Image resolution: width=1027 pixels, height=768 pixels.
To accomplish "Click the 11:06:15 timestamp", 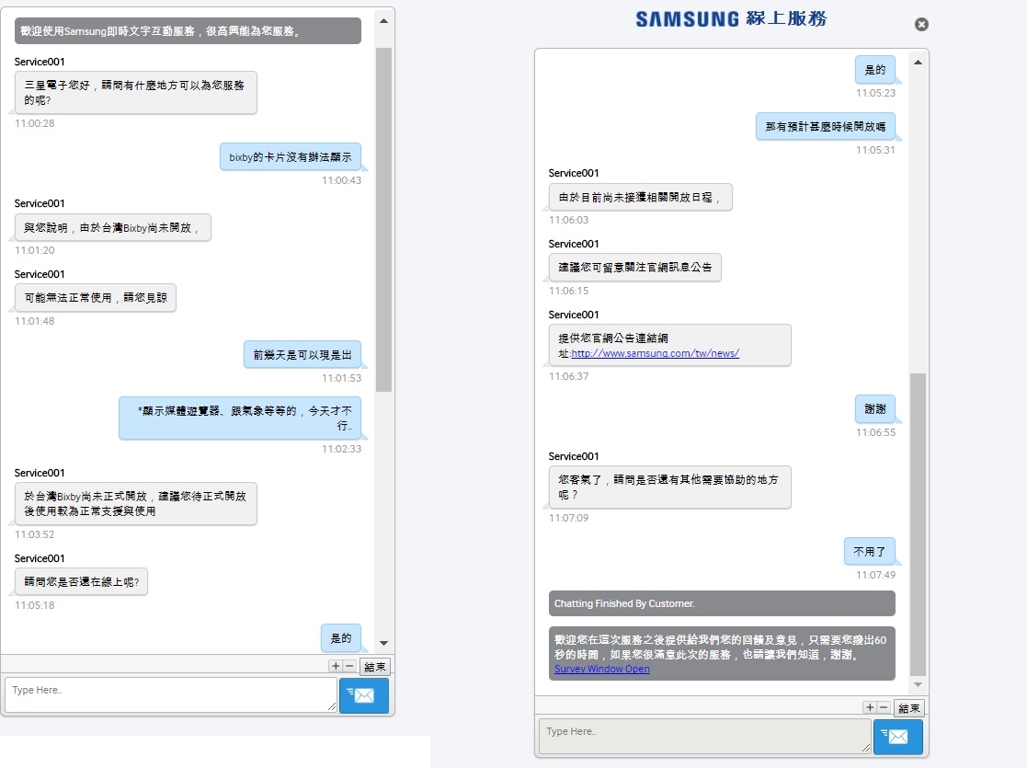I will pos(568,291).
